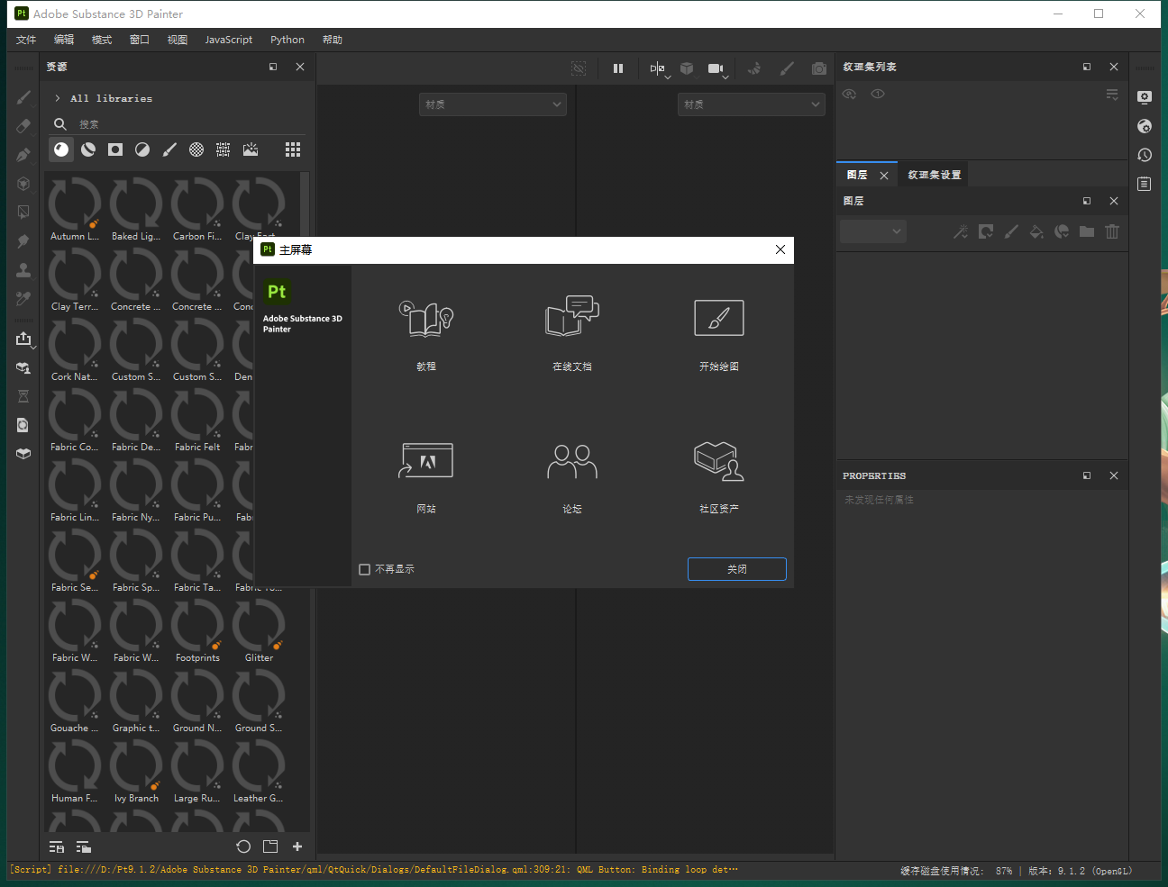Viewport: 1168px width, 887px height.
Task: Open the 文件 menu
Action: pos(26,40)
